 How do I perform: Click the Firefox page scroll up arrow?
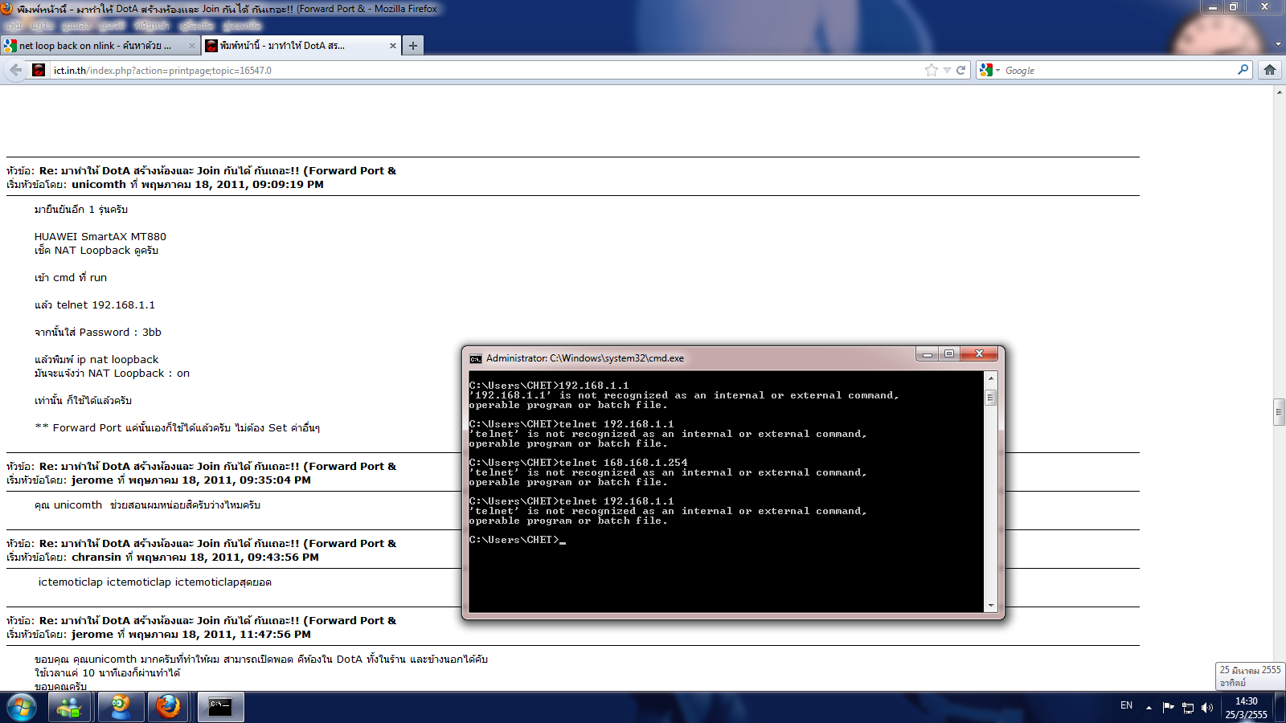pos(1279,92)
